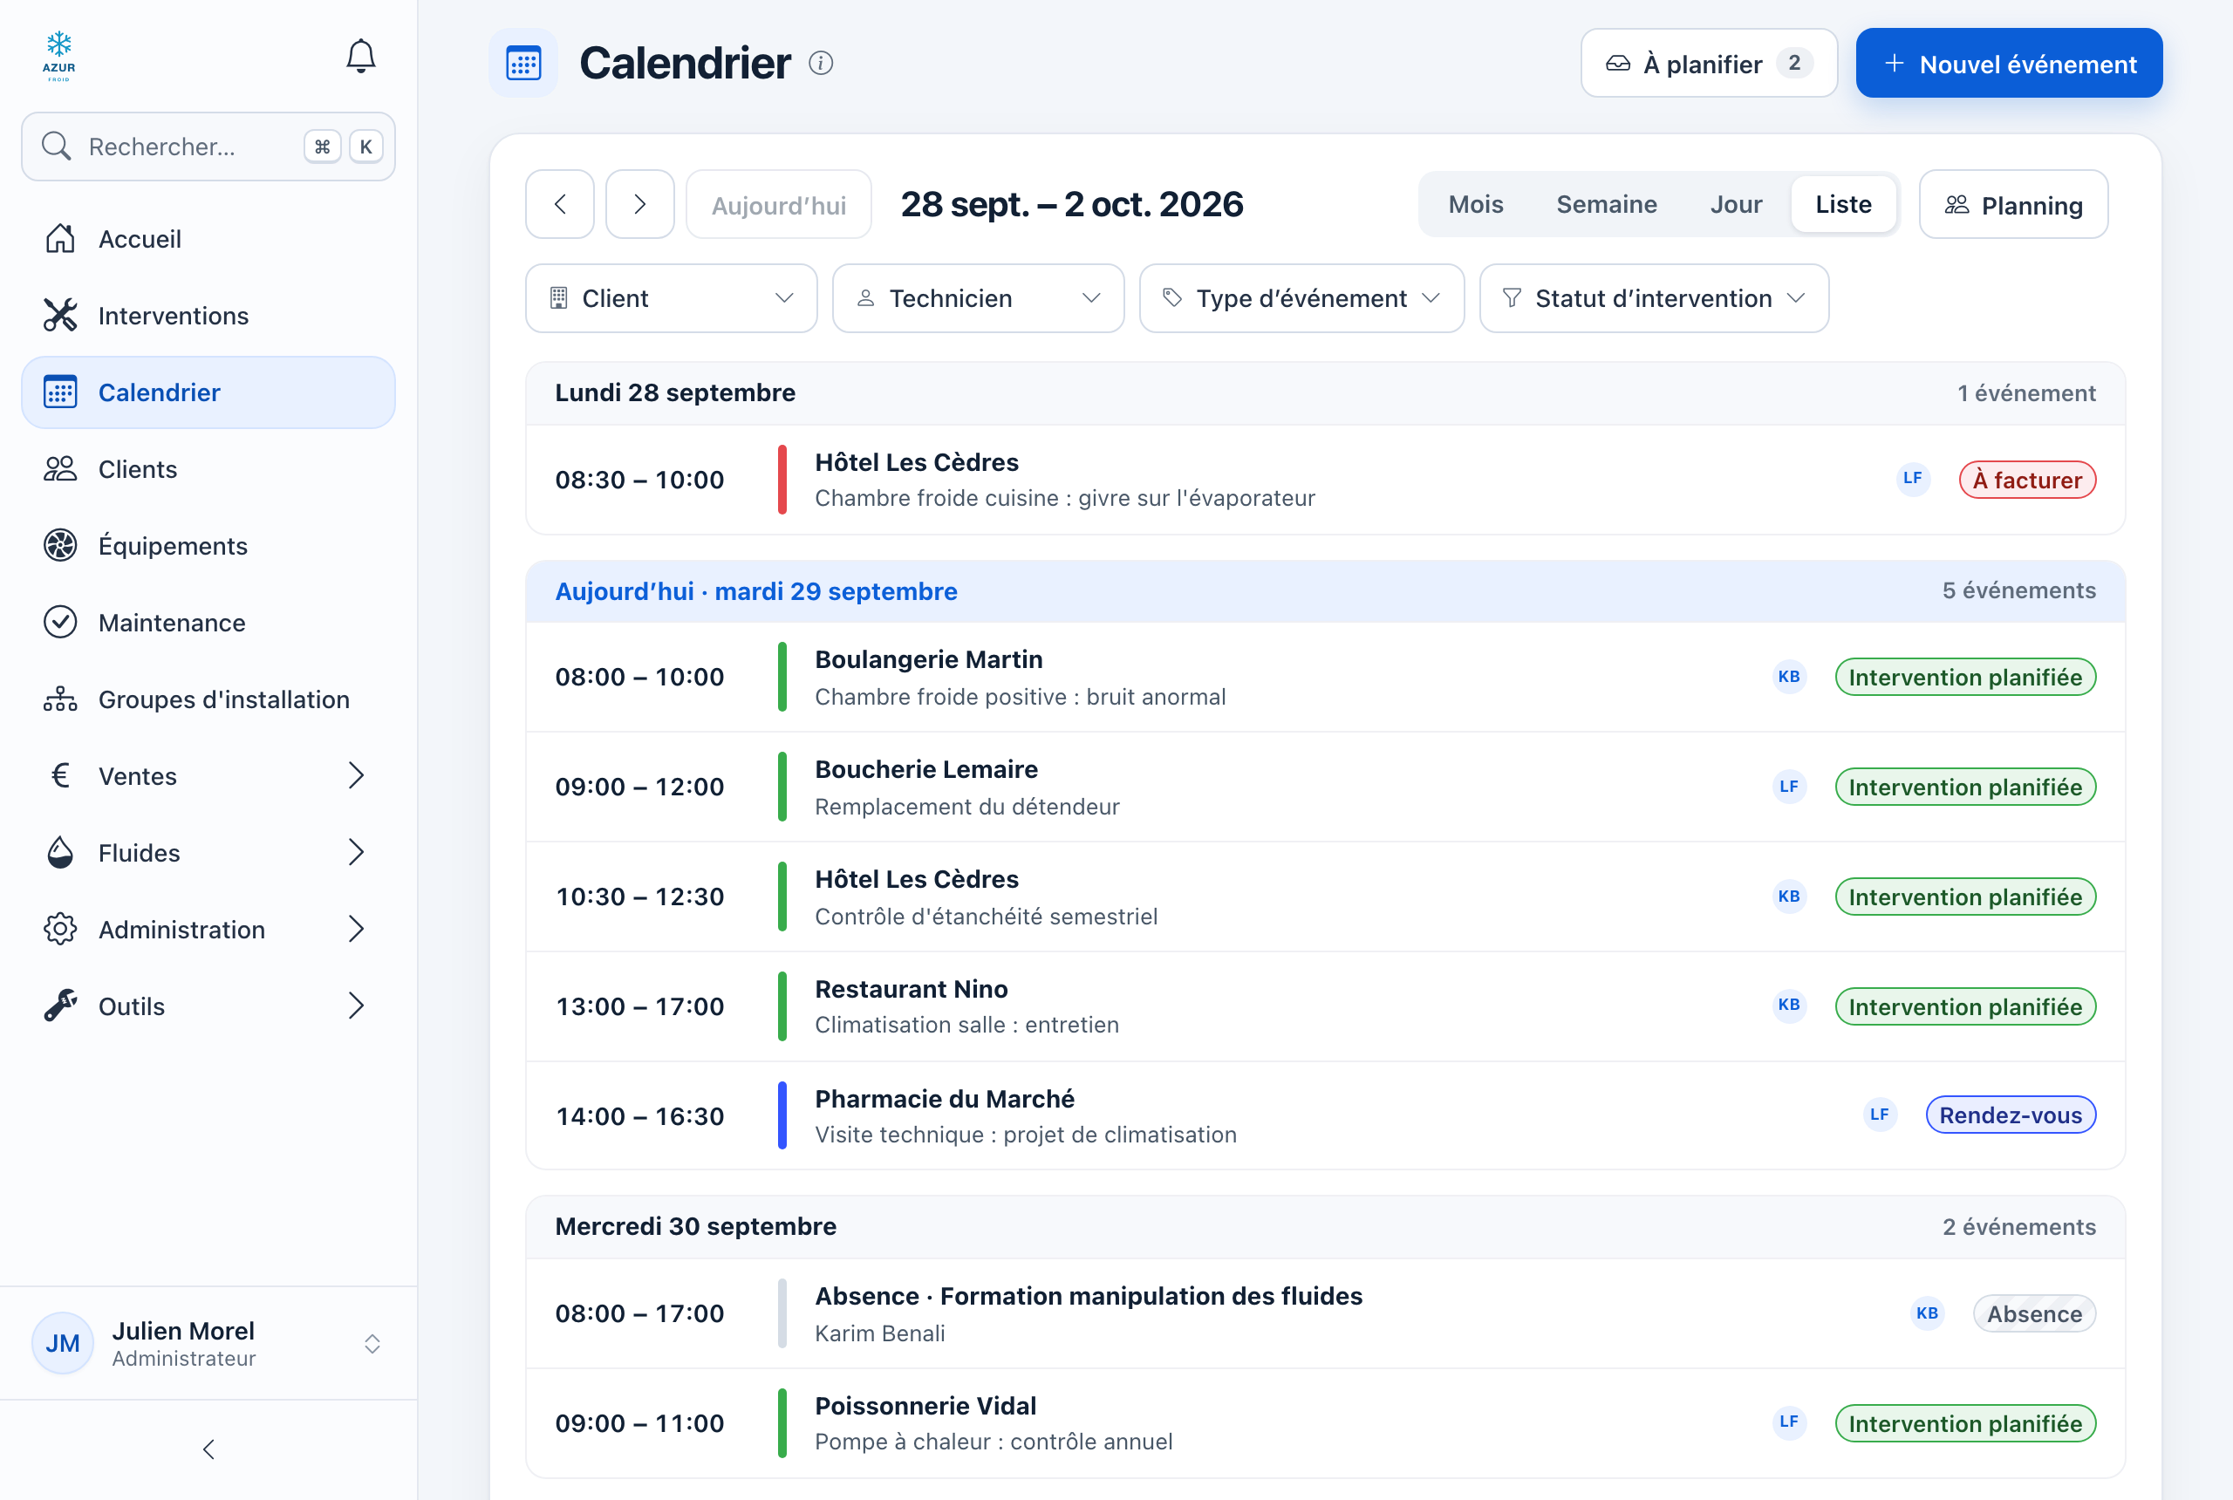The image size is (2233, 1500).
Task: Open the À planifier list
Action: (x=1709, y=63)
